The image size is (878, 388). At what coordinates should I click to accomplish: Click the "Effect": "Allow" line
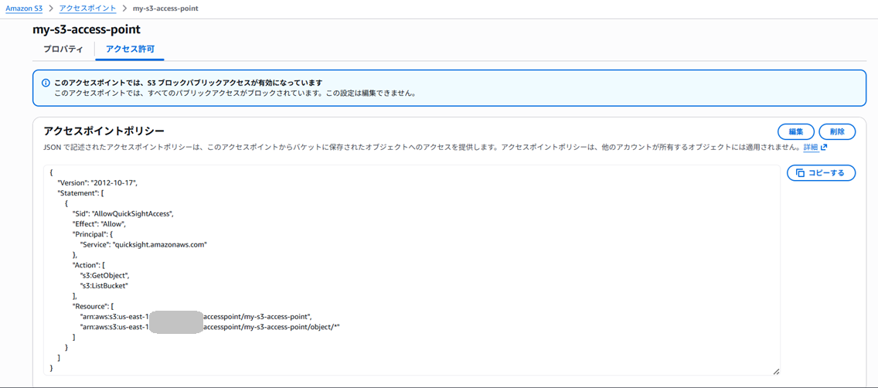(x=99, y=224)
